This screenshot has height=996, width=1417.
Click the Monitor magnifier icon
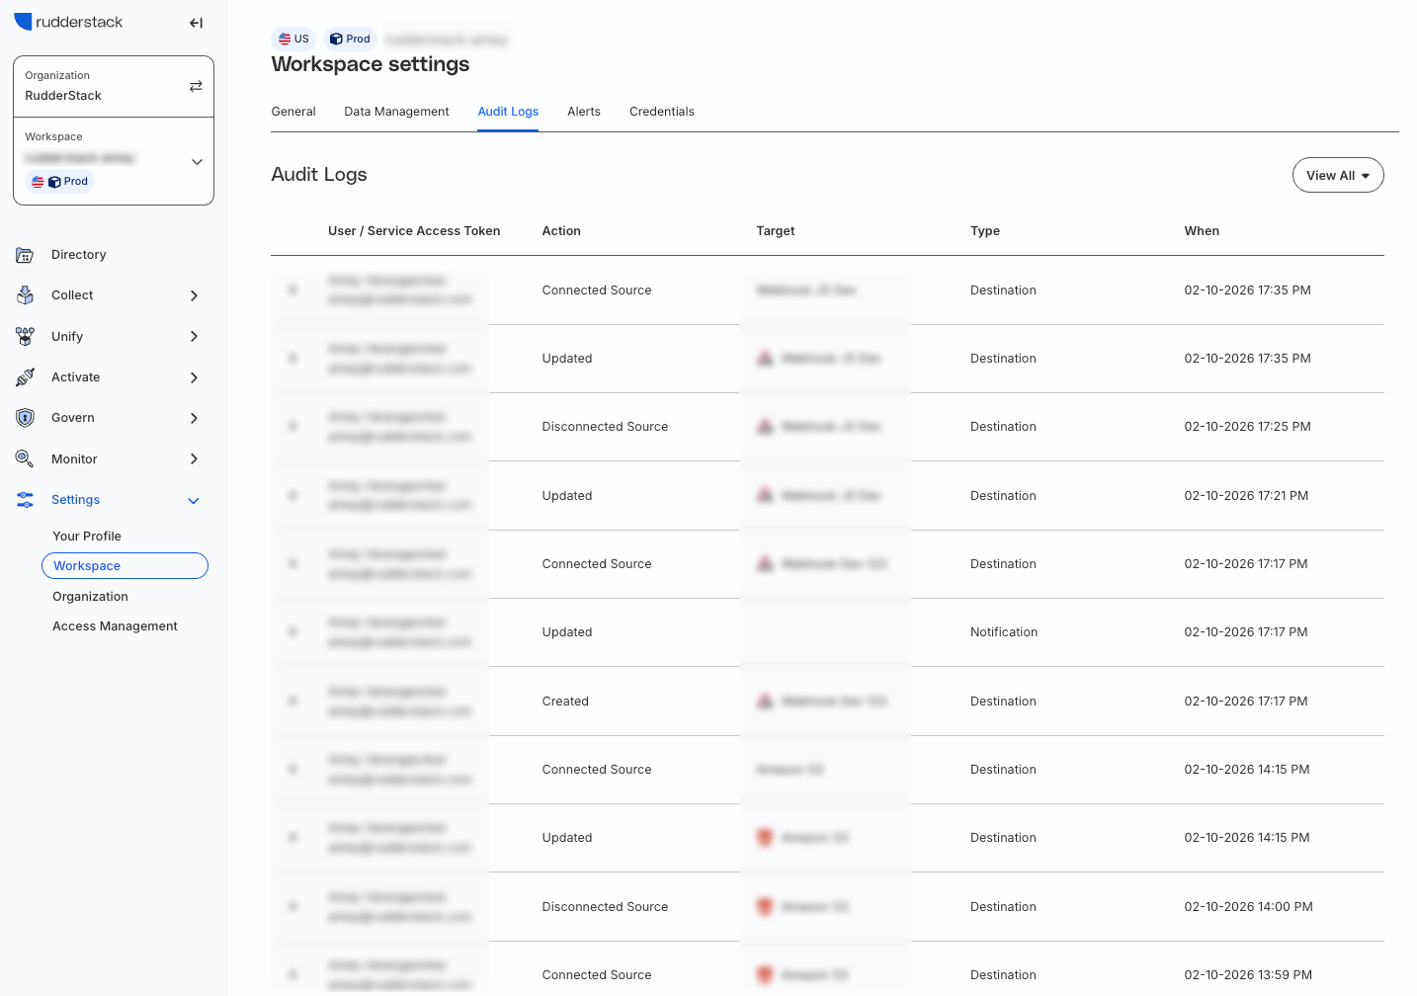point(25,459)
